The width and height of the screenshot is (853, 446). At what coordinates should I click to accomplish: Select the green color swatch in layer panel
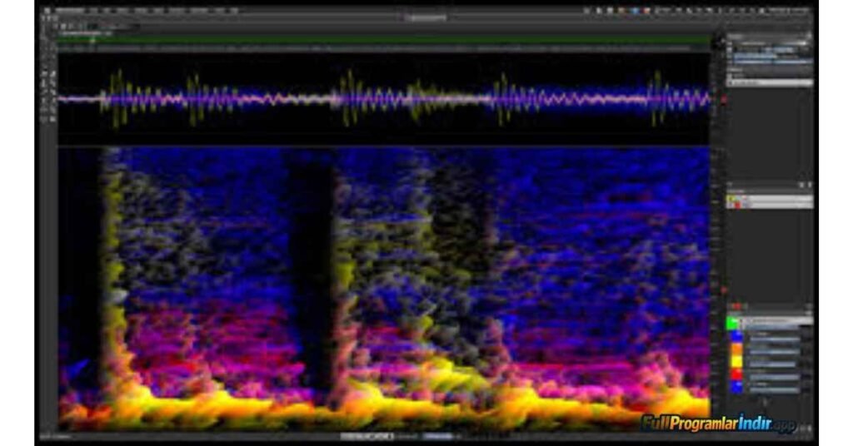click(733, 323)
